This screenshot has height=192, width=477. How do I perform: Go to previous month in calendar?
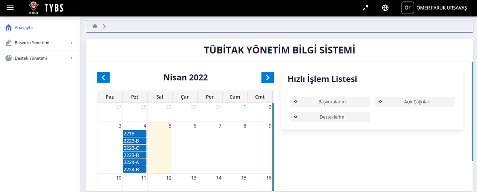103,78
